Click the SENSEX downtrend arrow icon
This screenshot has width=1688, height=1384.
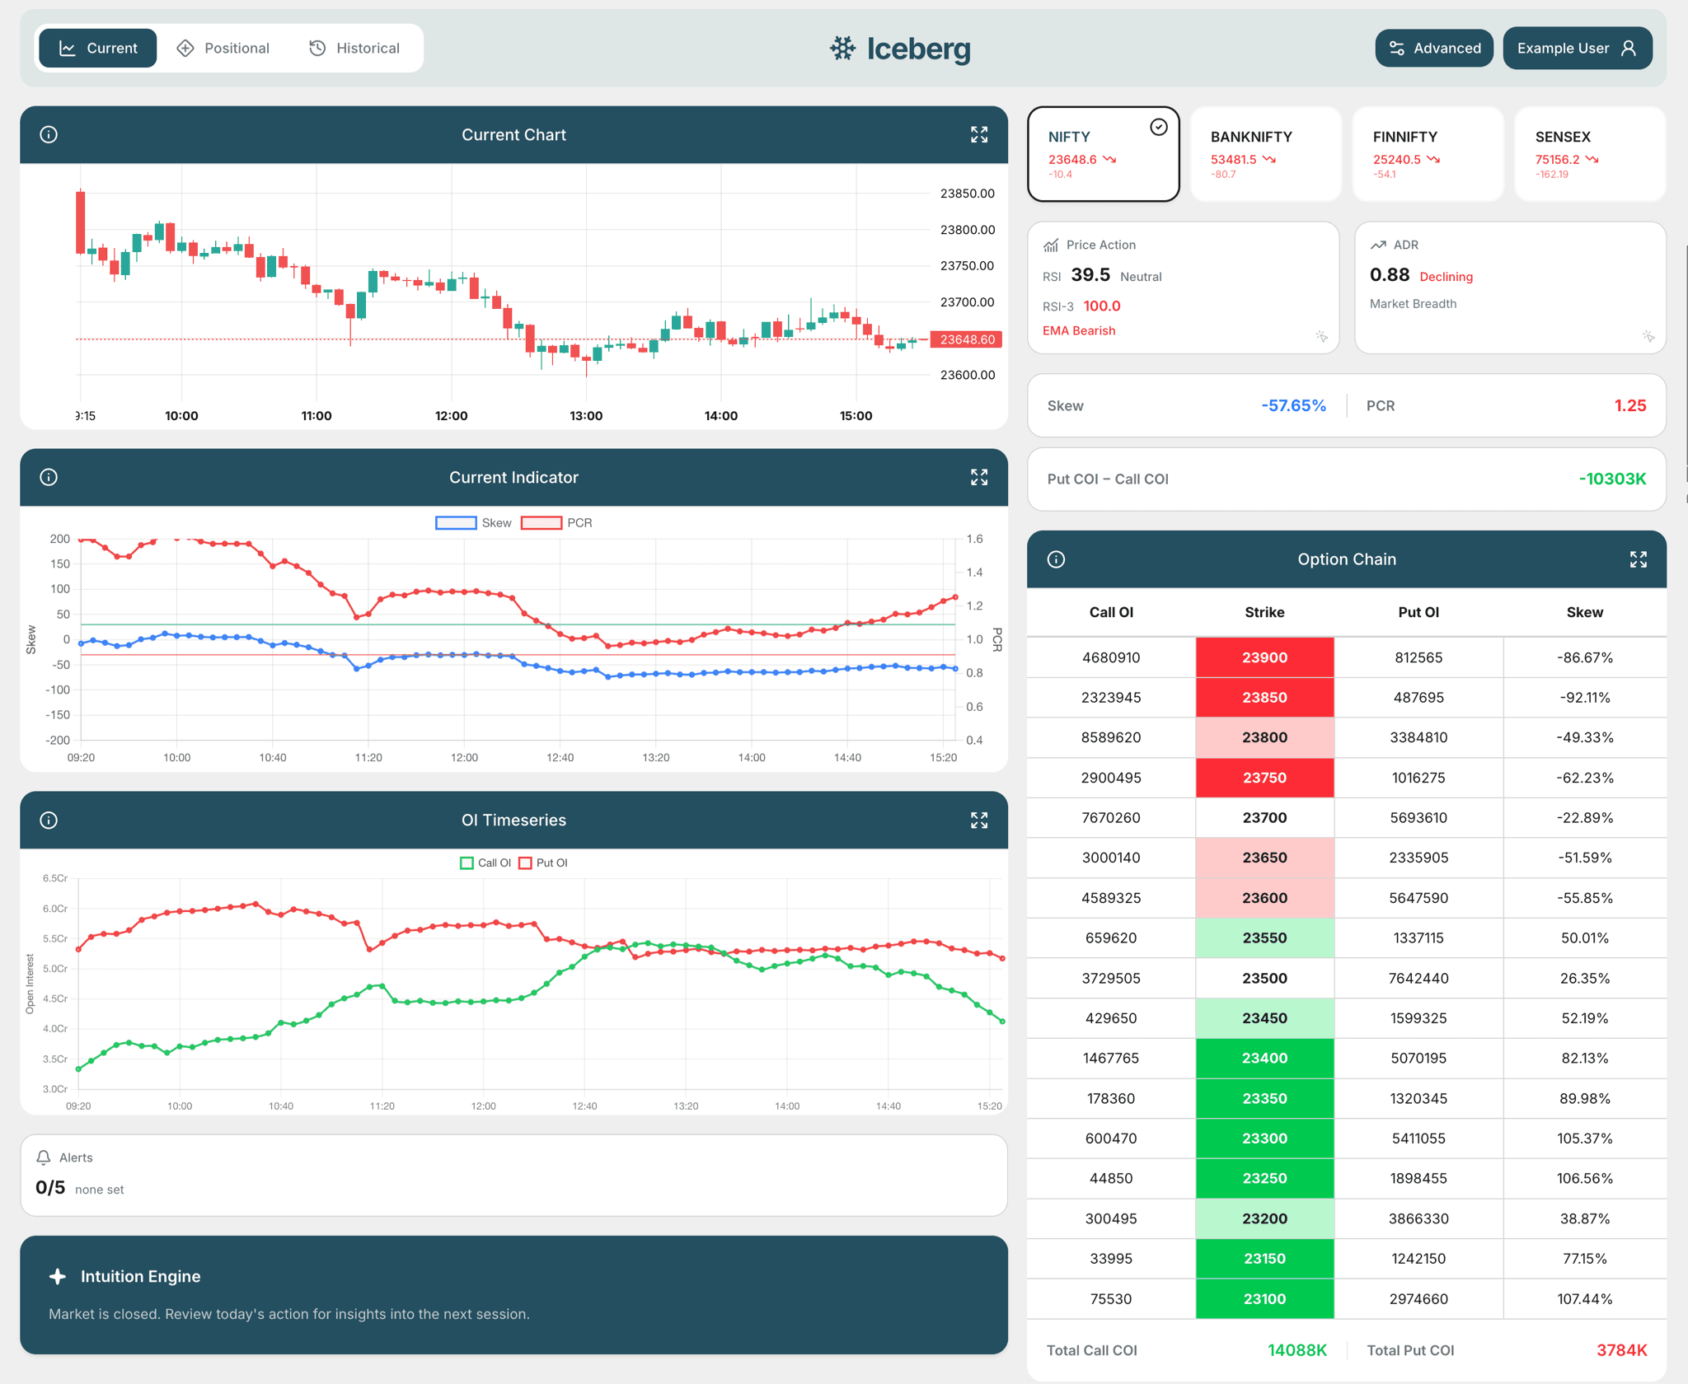coord(1592,160)
